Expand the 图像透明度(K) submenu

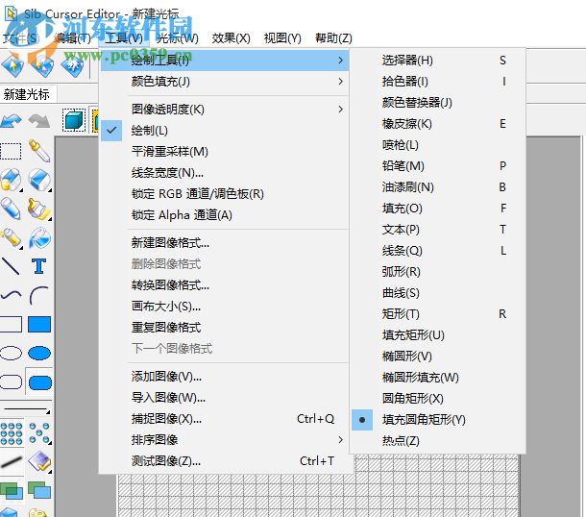pos(224,110)
